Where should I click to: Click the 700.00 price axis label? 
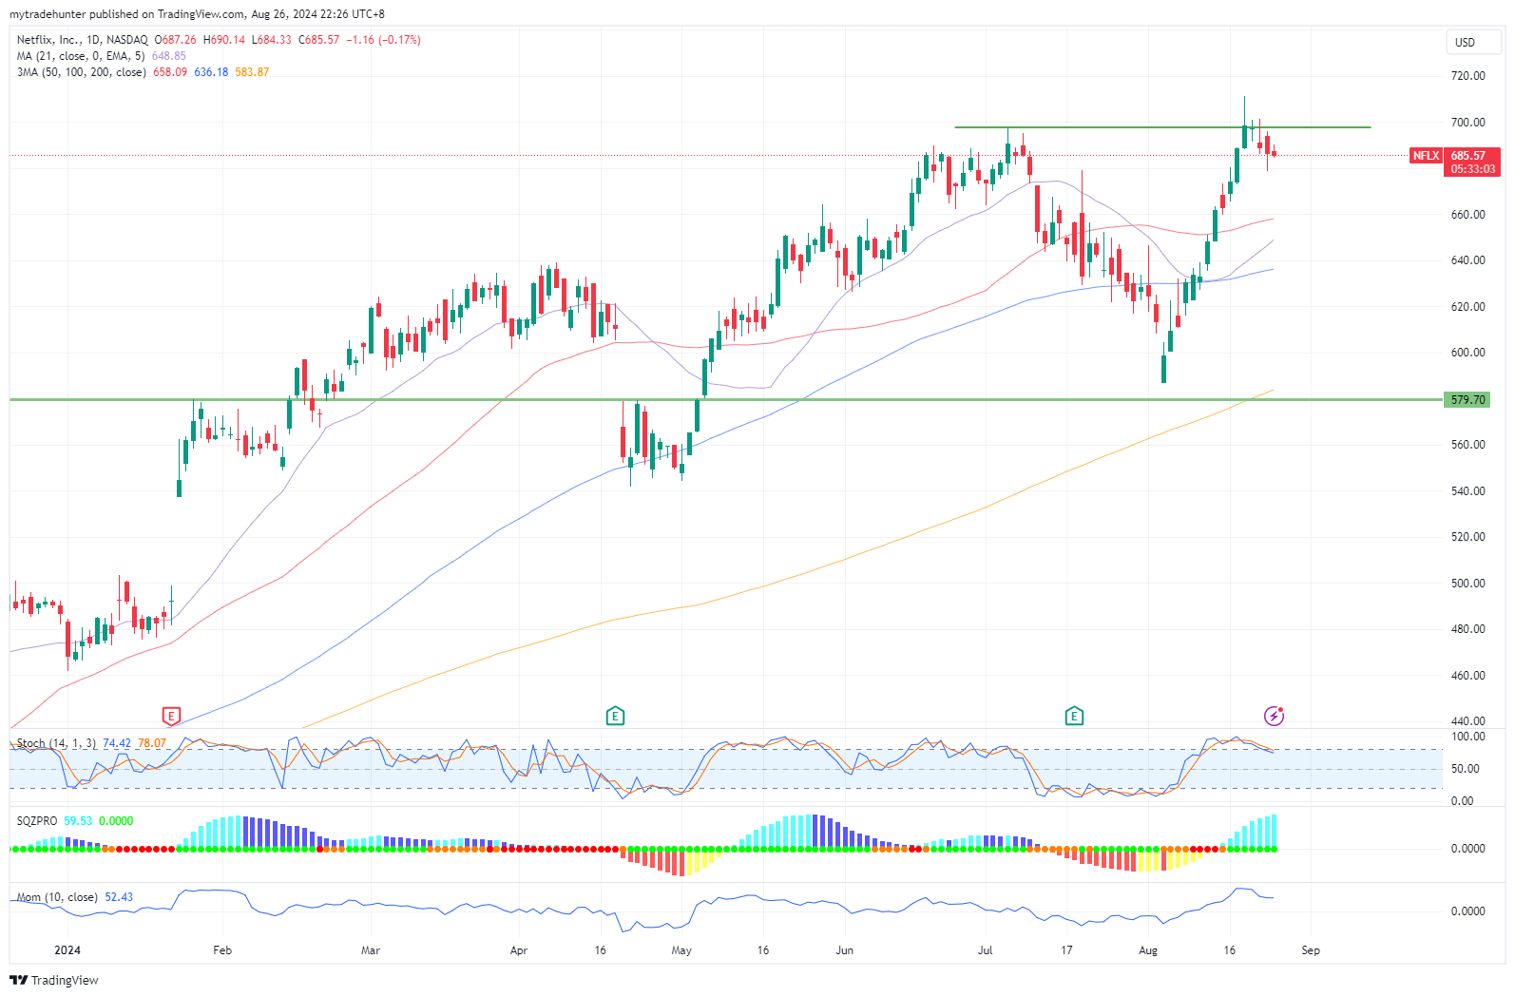pyautogui.click(x=1468, y=123)
